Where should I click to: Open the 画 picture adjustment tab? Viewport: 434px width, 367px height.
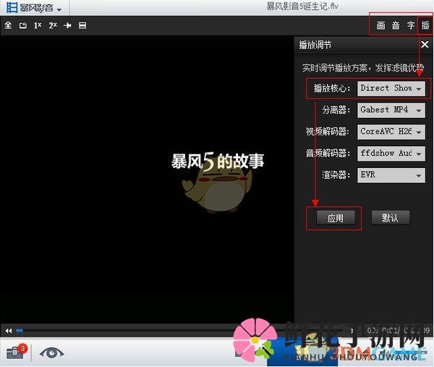381,25
